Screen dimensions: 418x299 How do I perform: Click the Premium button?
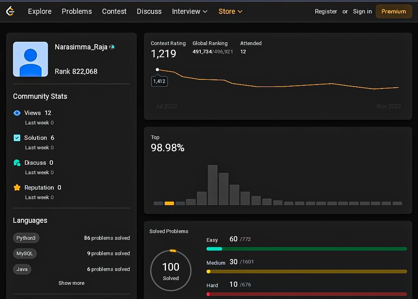point(394,11)
